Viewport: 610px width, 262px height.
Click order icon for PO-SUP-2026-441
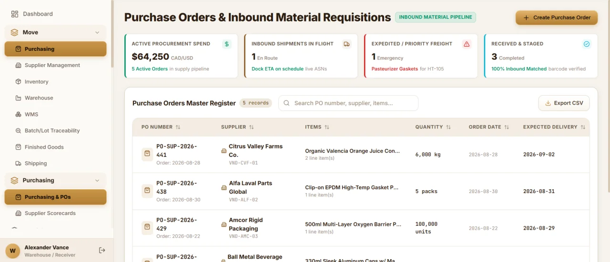[x=147, y=155]
